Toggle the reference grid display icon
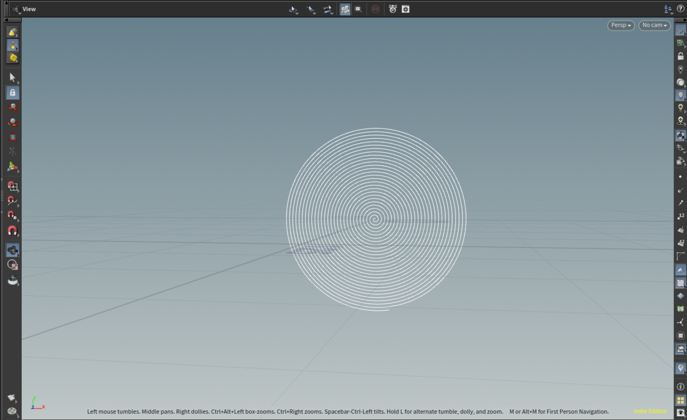The height and width of the screenshot is (420, 687). coord(681,43)
